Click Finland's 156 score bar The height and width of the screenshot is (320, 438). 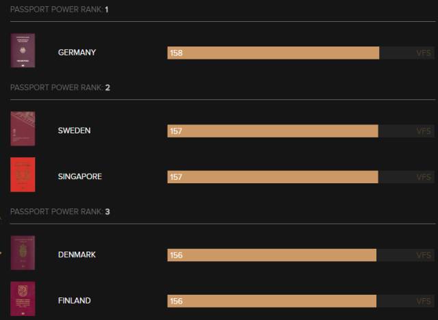pyautogui.click(x=272, y=301)
